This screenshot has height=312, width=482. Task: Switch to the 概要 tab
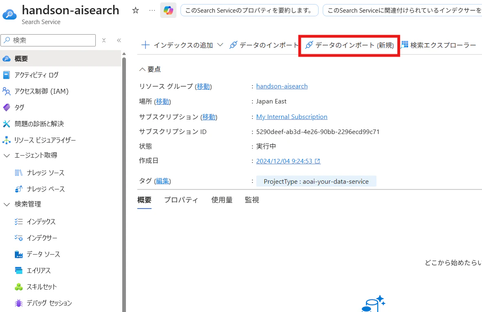[144, 200]
